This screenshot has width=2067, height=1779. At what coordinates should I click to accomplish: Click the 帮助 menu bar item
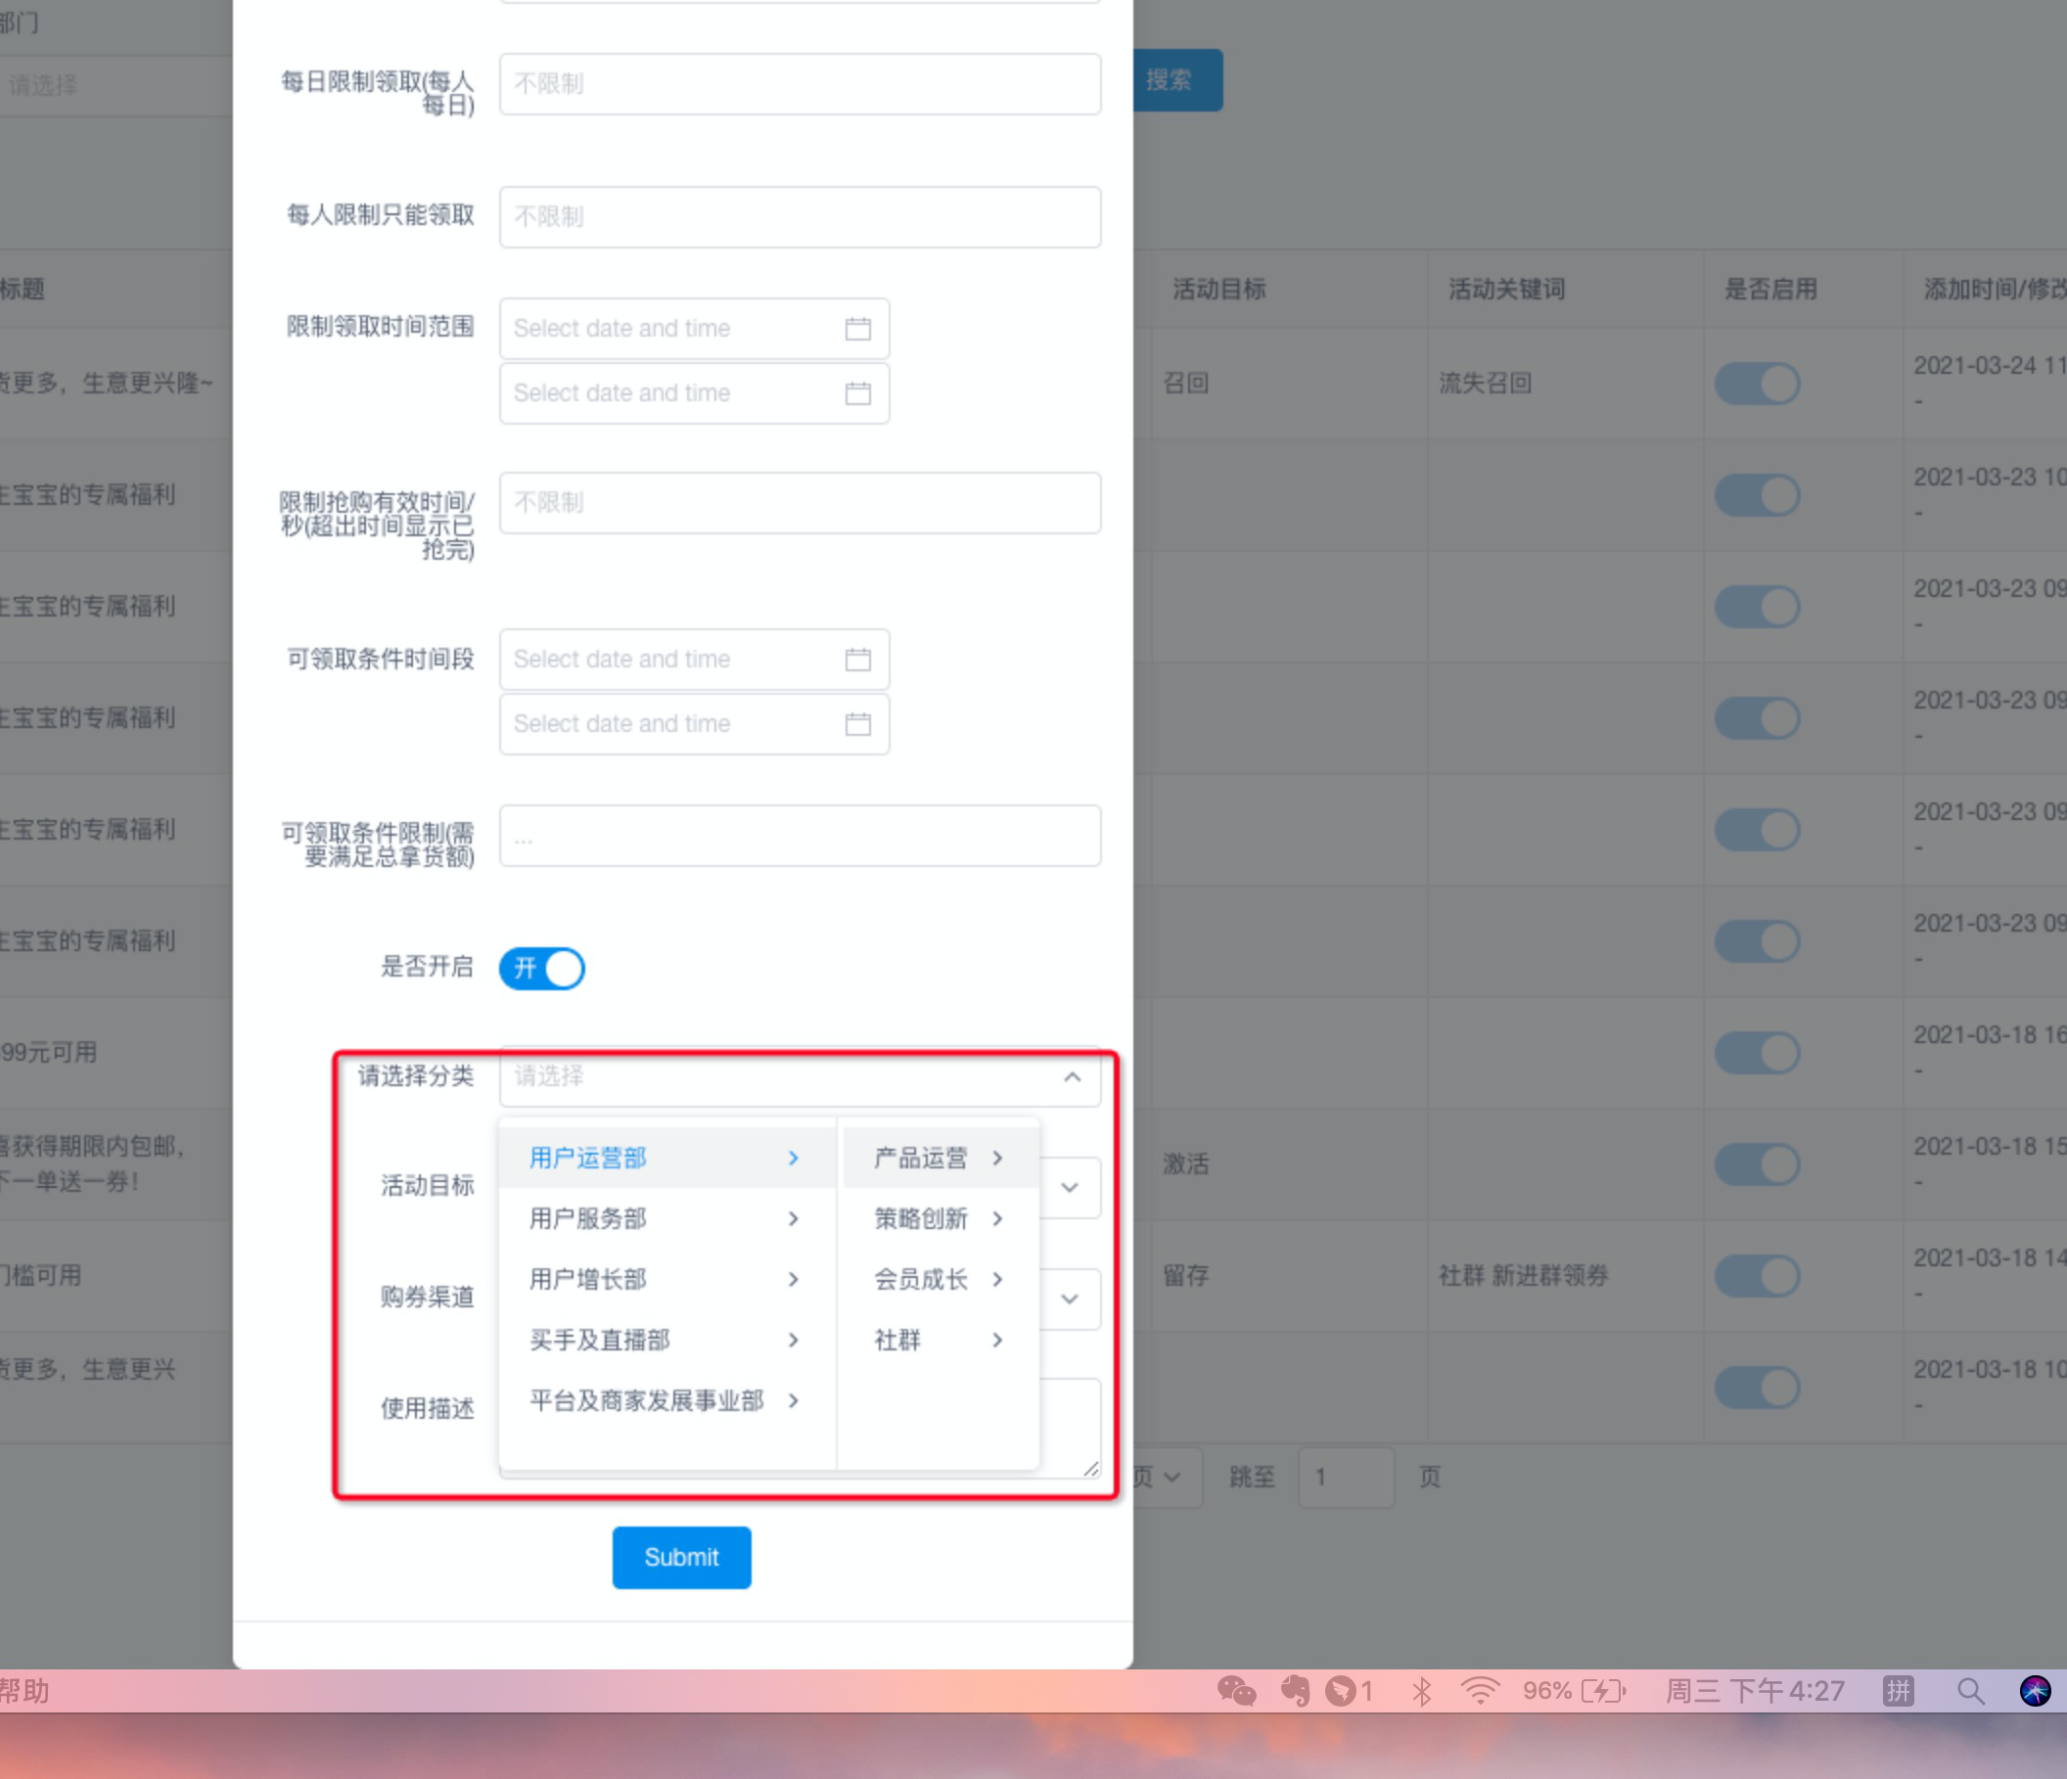23,1690
